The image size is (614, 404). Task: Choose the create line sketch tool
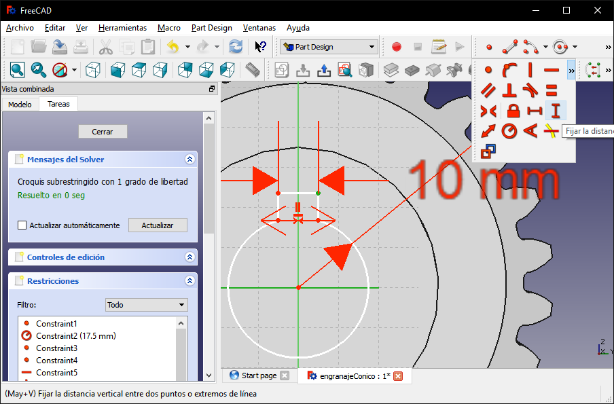pos(510,47)
